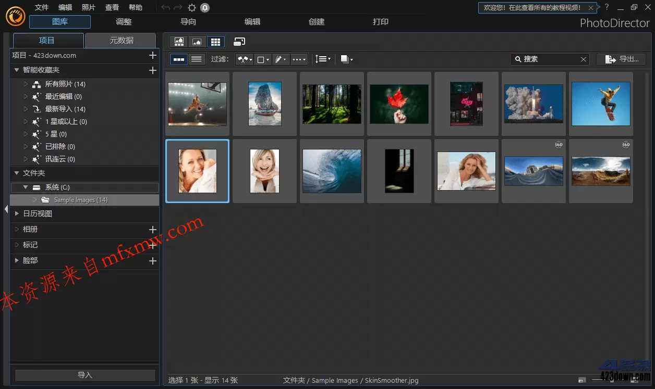The height and width of the screenshot is (389, 655).
Task: Open the 照片 menu
Action: [x=89, y=7]
